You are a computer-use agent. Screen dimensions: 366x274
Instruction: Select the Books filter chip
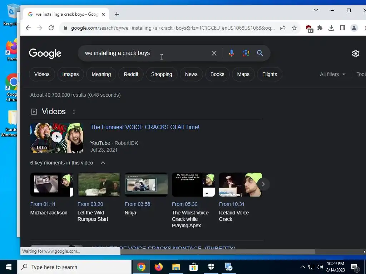tap(217, 74)
